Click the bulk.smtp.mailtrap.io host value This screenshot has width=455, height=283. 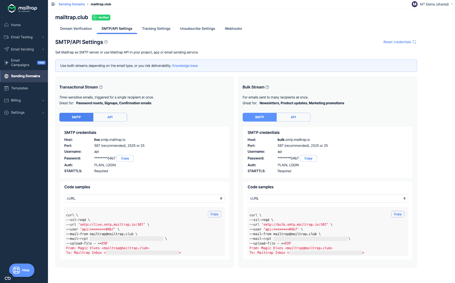click(294, 140)
